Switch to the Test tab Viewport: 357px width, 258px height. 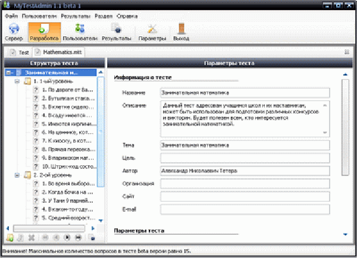pyautogui.click(x=19, y=52)
